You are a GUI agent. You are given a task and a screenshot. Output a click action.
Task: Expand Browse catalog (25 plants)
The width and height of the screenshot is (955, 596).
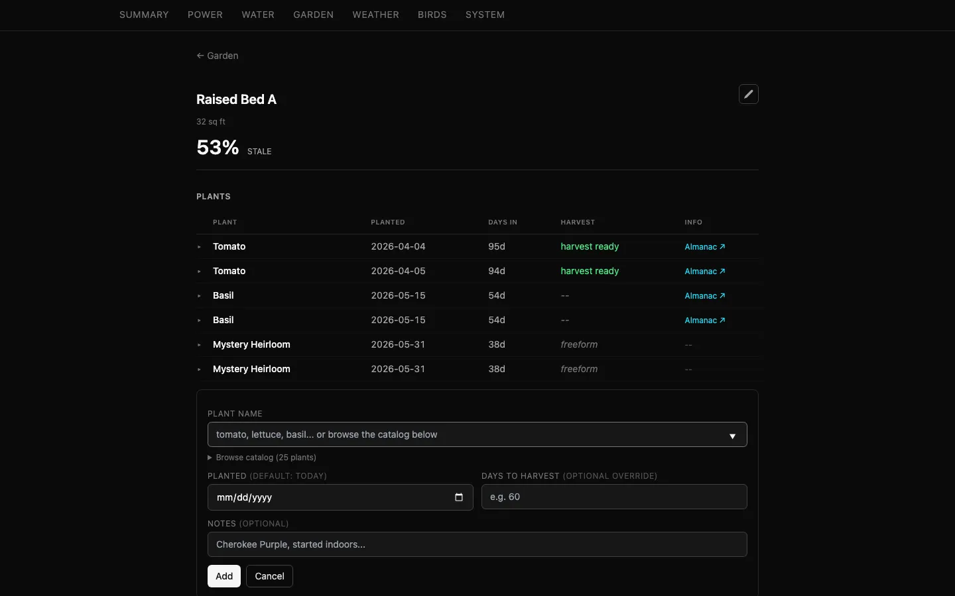(262, 458)
